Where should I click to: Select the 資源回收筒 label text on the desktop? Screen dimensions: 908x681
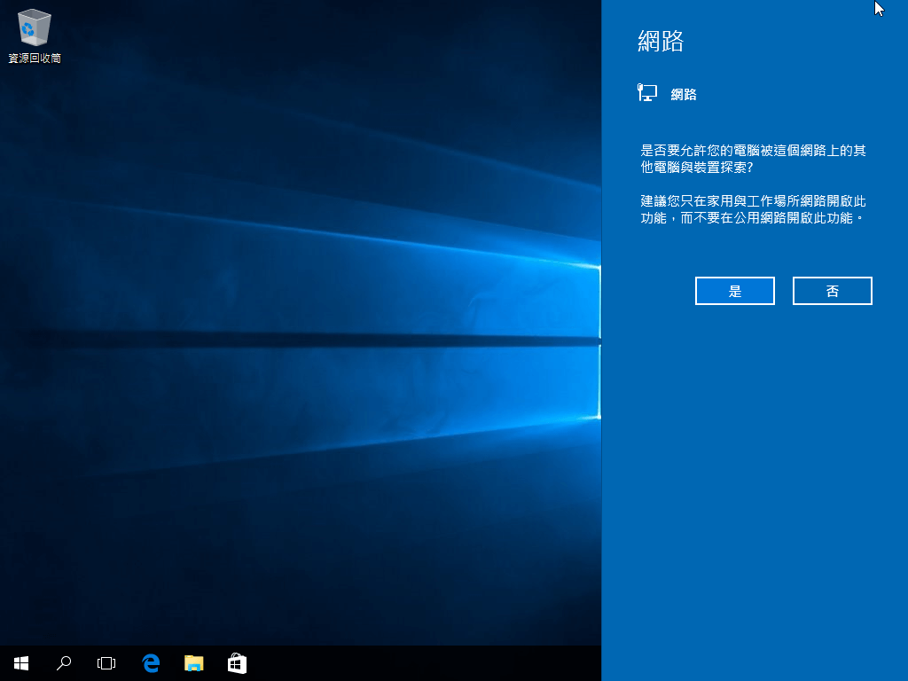(x=35, y=59)
